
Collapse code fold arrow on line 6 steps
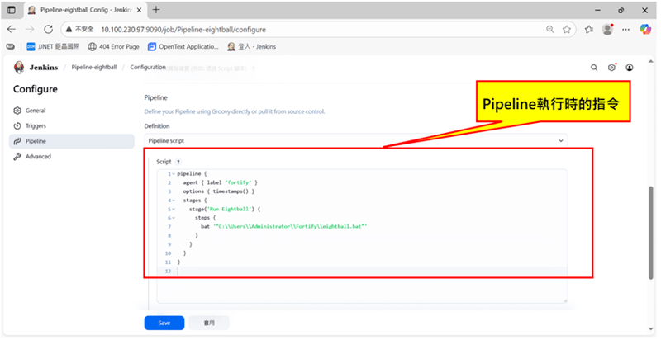coord(174,219)
